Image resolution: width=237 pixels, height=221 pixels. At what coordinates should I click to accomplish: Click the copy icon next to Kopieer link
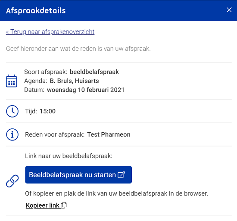[64, 205]
